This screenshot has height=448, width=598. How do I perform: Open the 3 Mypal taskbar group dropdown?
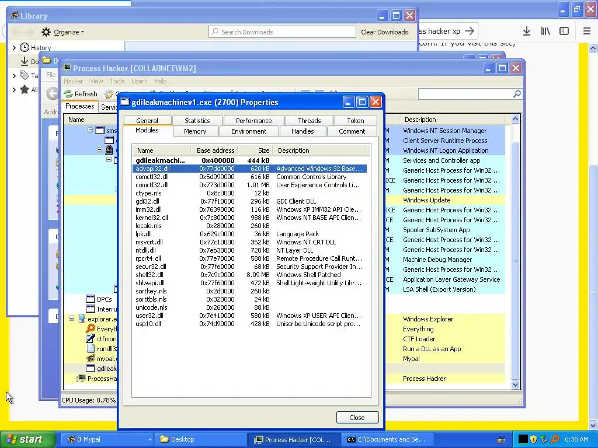pos(150,439)
